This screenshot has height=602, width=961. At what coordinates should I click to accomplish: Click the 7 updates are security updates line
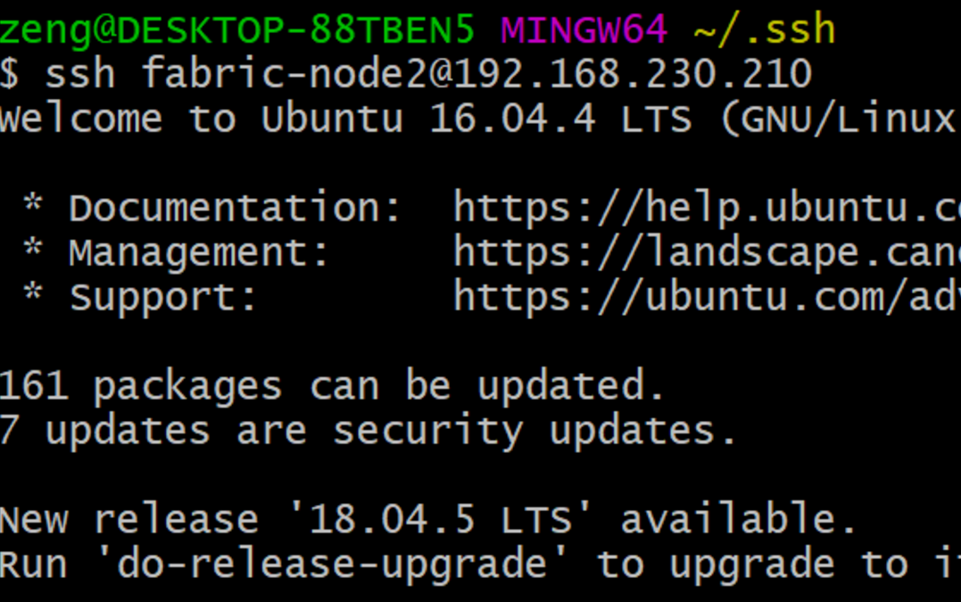[x=368, y=431]
